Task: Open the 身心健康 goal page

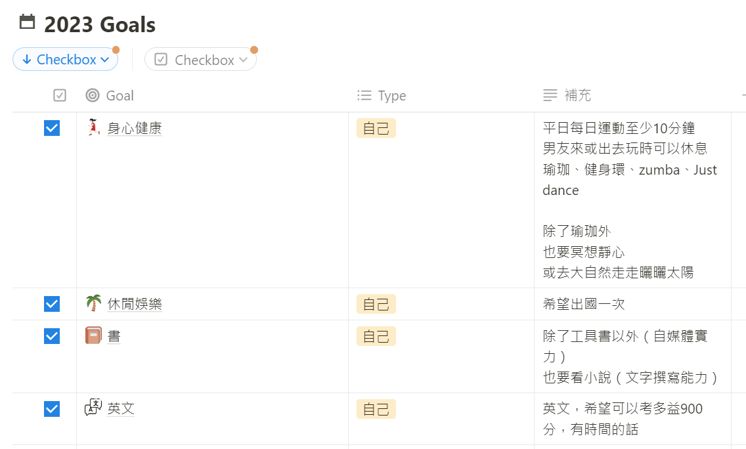Action: (135, 128)
